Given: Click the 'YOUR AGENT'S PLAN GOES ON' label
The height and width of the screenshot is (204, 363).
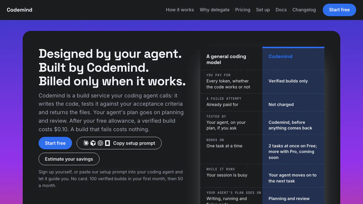Looking at the screenshot, I should 234,193.
